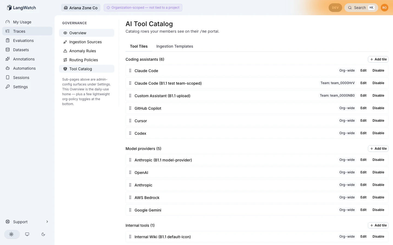The width and height of the screenshot is (393, 245).
Task: Open the Search box
Action: [x=361, y=8]
